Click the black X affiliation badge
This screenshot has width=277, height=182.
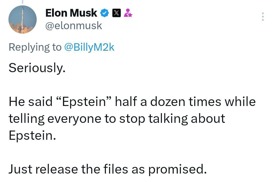116,13
